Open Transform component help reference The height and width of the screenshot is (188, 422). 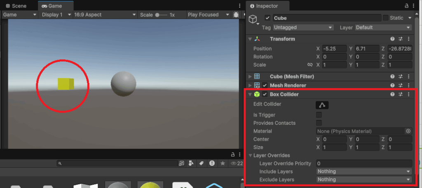392,39
